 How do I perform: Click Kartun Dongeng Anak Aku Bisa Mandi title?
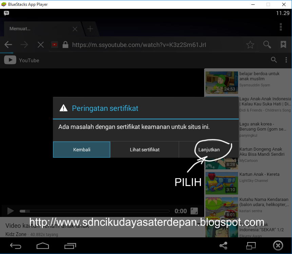click(x=261, y=152)
